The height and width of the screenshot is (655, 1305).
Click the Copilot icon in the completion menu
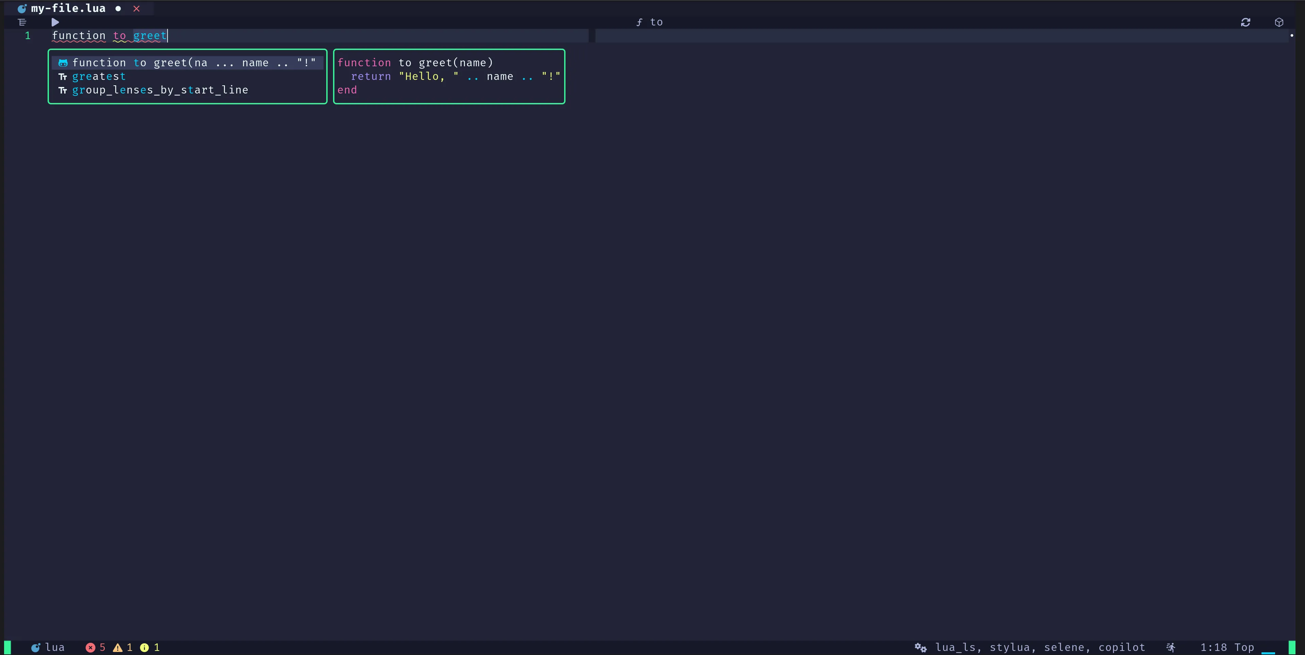point(63,63)
